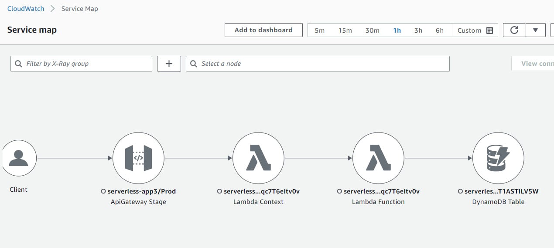Set time range to 3h
Screen dimensions: 554x248
tap(418, 31)
